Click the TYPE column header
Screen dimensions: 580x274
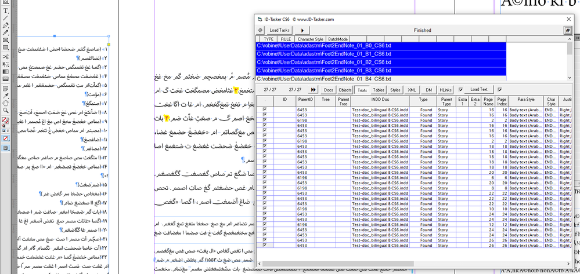pos(269,39)
